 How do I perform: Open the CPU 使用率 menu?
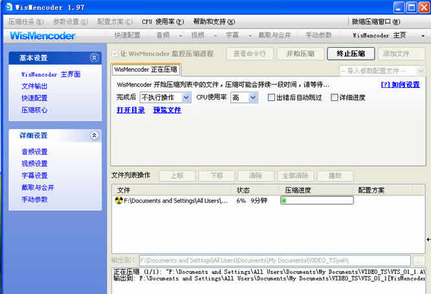pos(162,21)
